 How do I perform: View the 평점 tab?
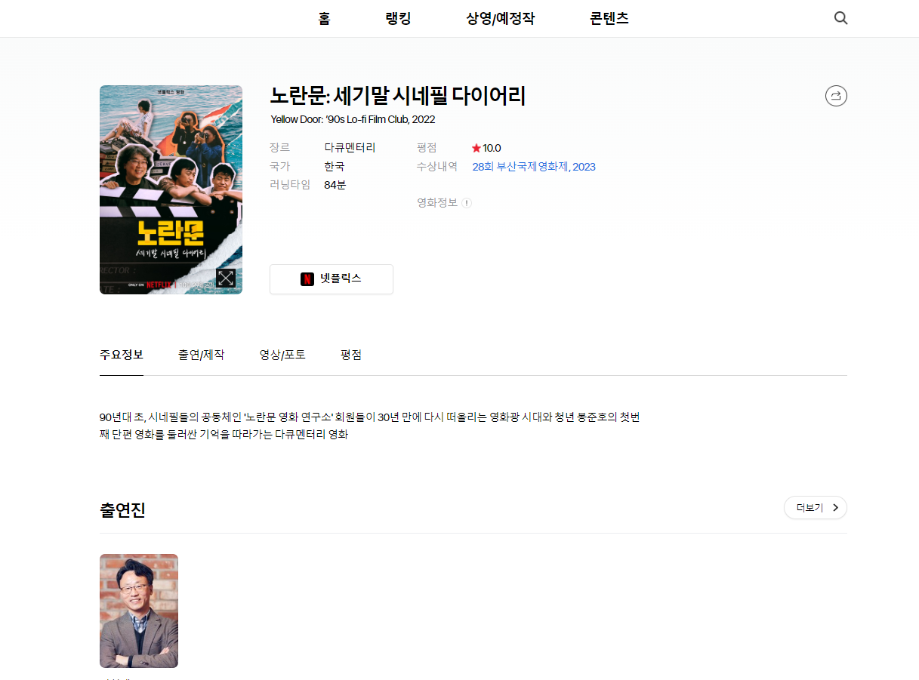(x=351, y=355)
